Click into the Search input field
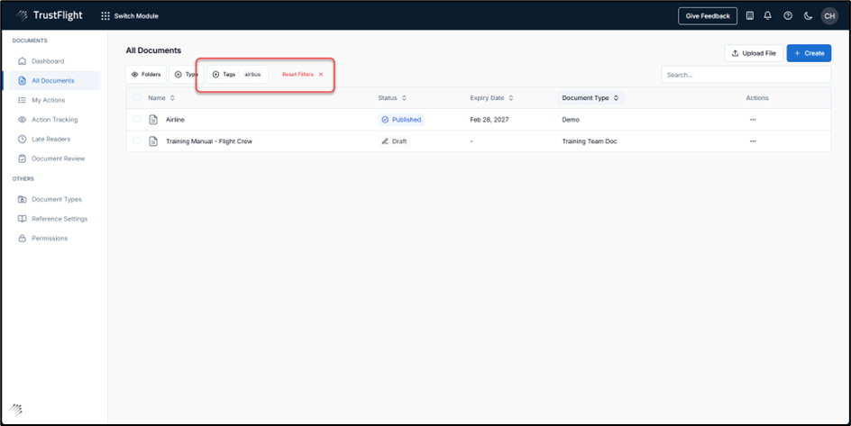851x426 pixels. [746, 75]
